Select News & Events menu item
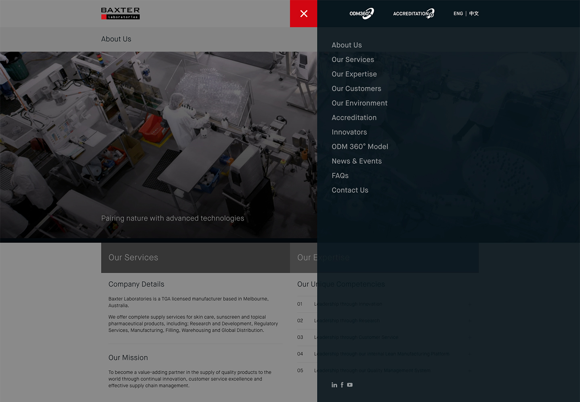Image resolution: width=580 pixels, height=402 pixels. (357, 162)
